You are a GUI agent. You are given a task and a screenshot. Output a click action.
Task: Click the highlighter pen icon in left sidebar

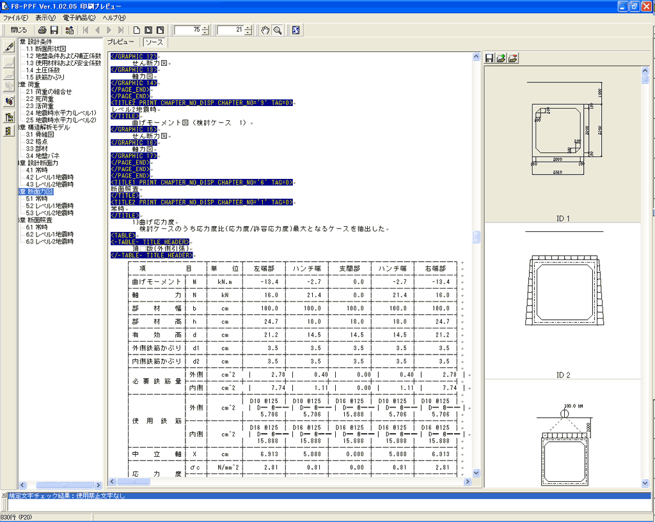pyautogui.click(x=9, y=47)
